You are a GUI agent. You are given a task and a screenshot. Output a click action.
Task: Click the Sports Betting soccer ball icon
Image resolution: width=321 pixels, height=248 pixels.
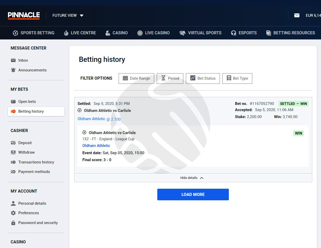click(x=15, y=33)
